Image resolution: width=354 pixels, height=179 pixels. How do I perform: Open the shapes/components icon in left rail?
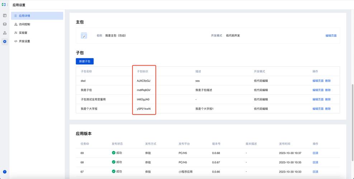tap(5, 33)
